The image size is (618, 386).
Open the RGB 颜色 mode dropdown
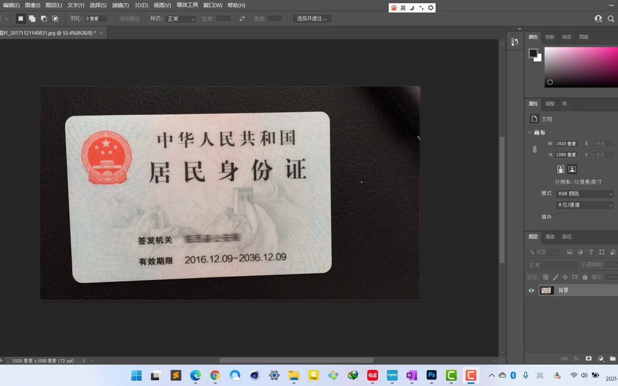coord(585,194)
